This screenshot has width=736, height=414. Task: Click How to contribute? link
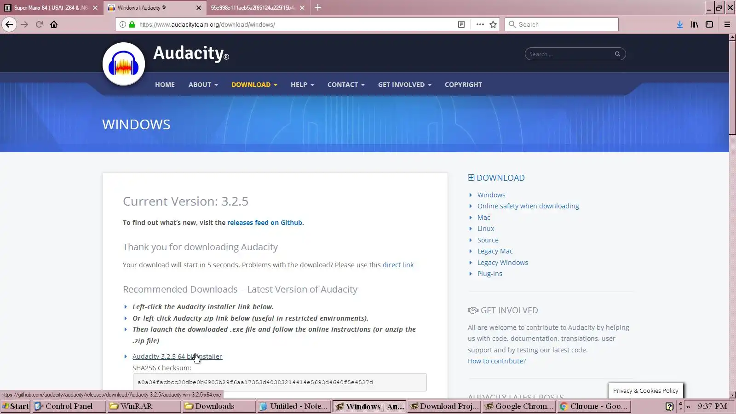pyautogui.click(x=497, y=361)
